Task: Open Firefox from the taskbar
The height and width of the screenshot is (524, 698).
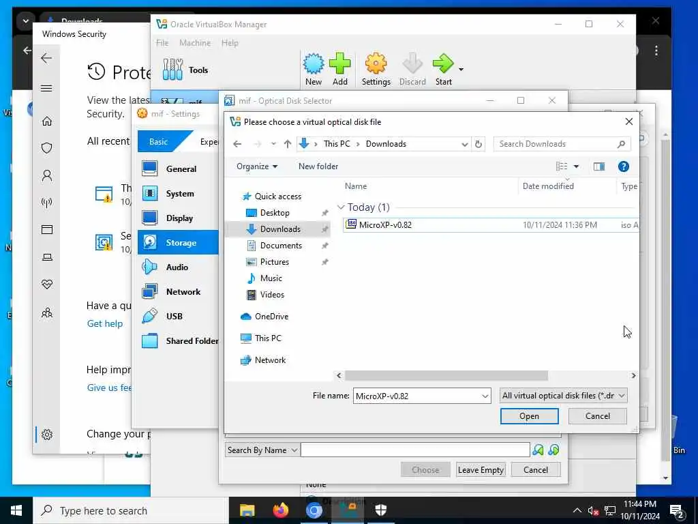Action: tap(280, 510)
